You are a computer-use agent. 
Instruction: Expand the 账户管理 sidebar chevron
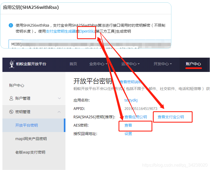coord(59,98)
